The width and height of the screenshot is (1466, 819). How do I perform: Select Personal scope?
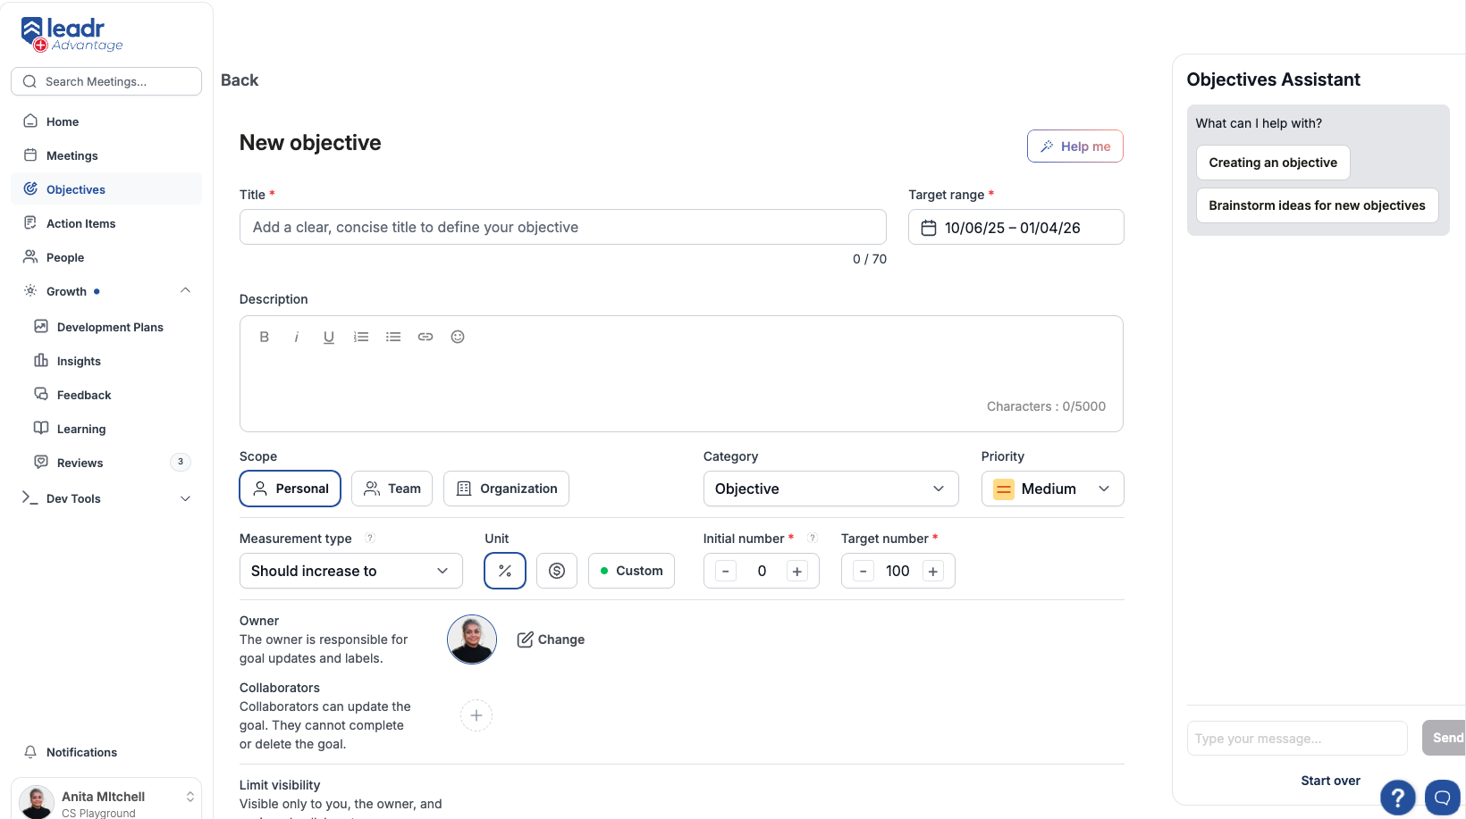(291, 489)
